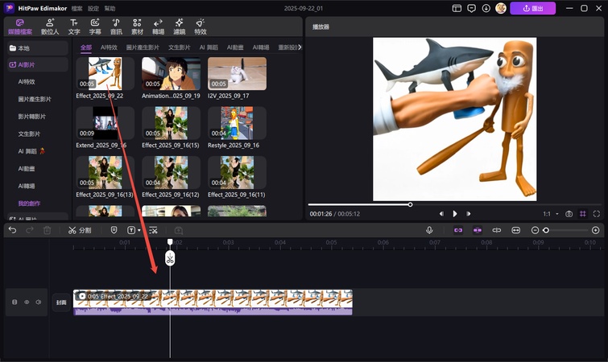This screenshot has width=608, height=362.
Task: Open the 字幕 subtitles tool
Action: point(95,27)
